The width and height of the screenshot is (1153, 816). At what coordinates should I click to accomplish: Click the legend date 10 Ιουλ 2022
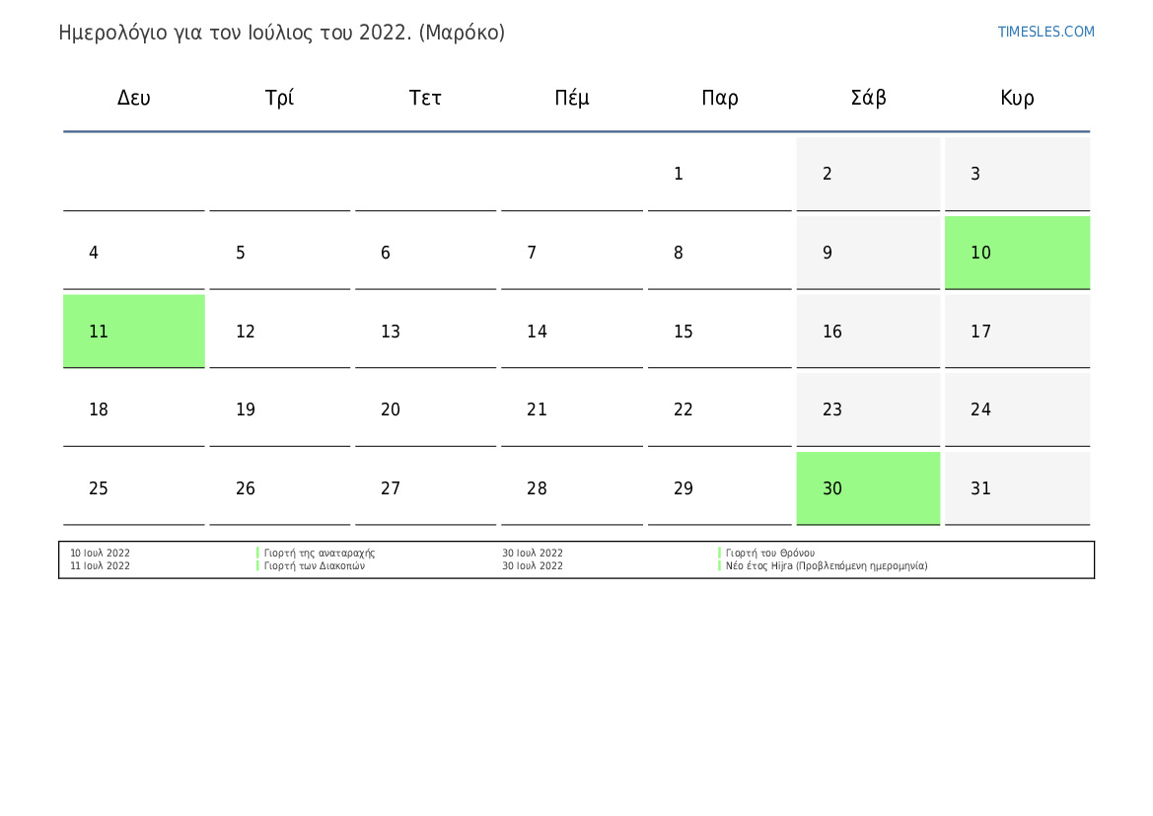[100, 553]
